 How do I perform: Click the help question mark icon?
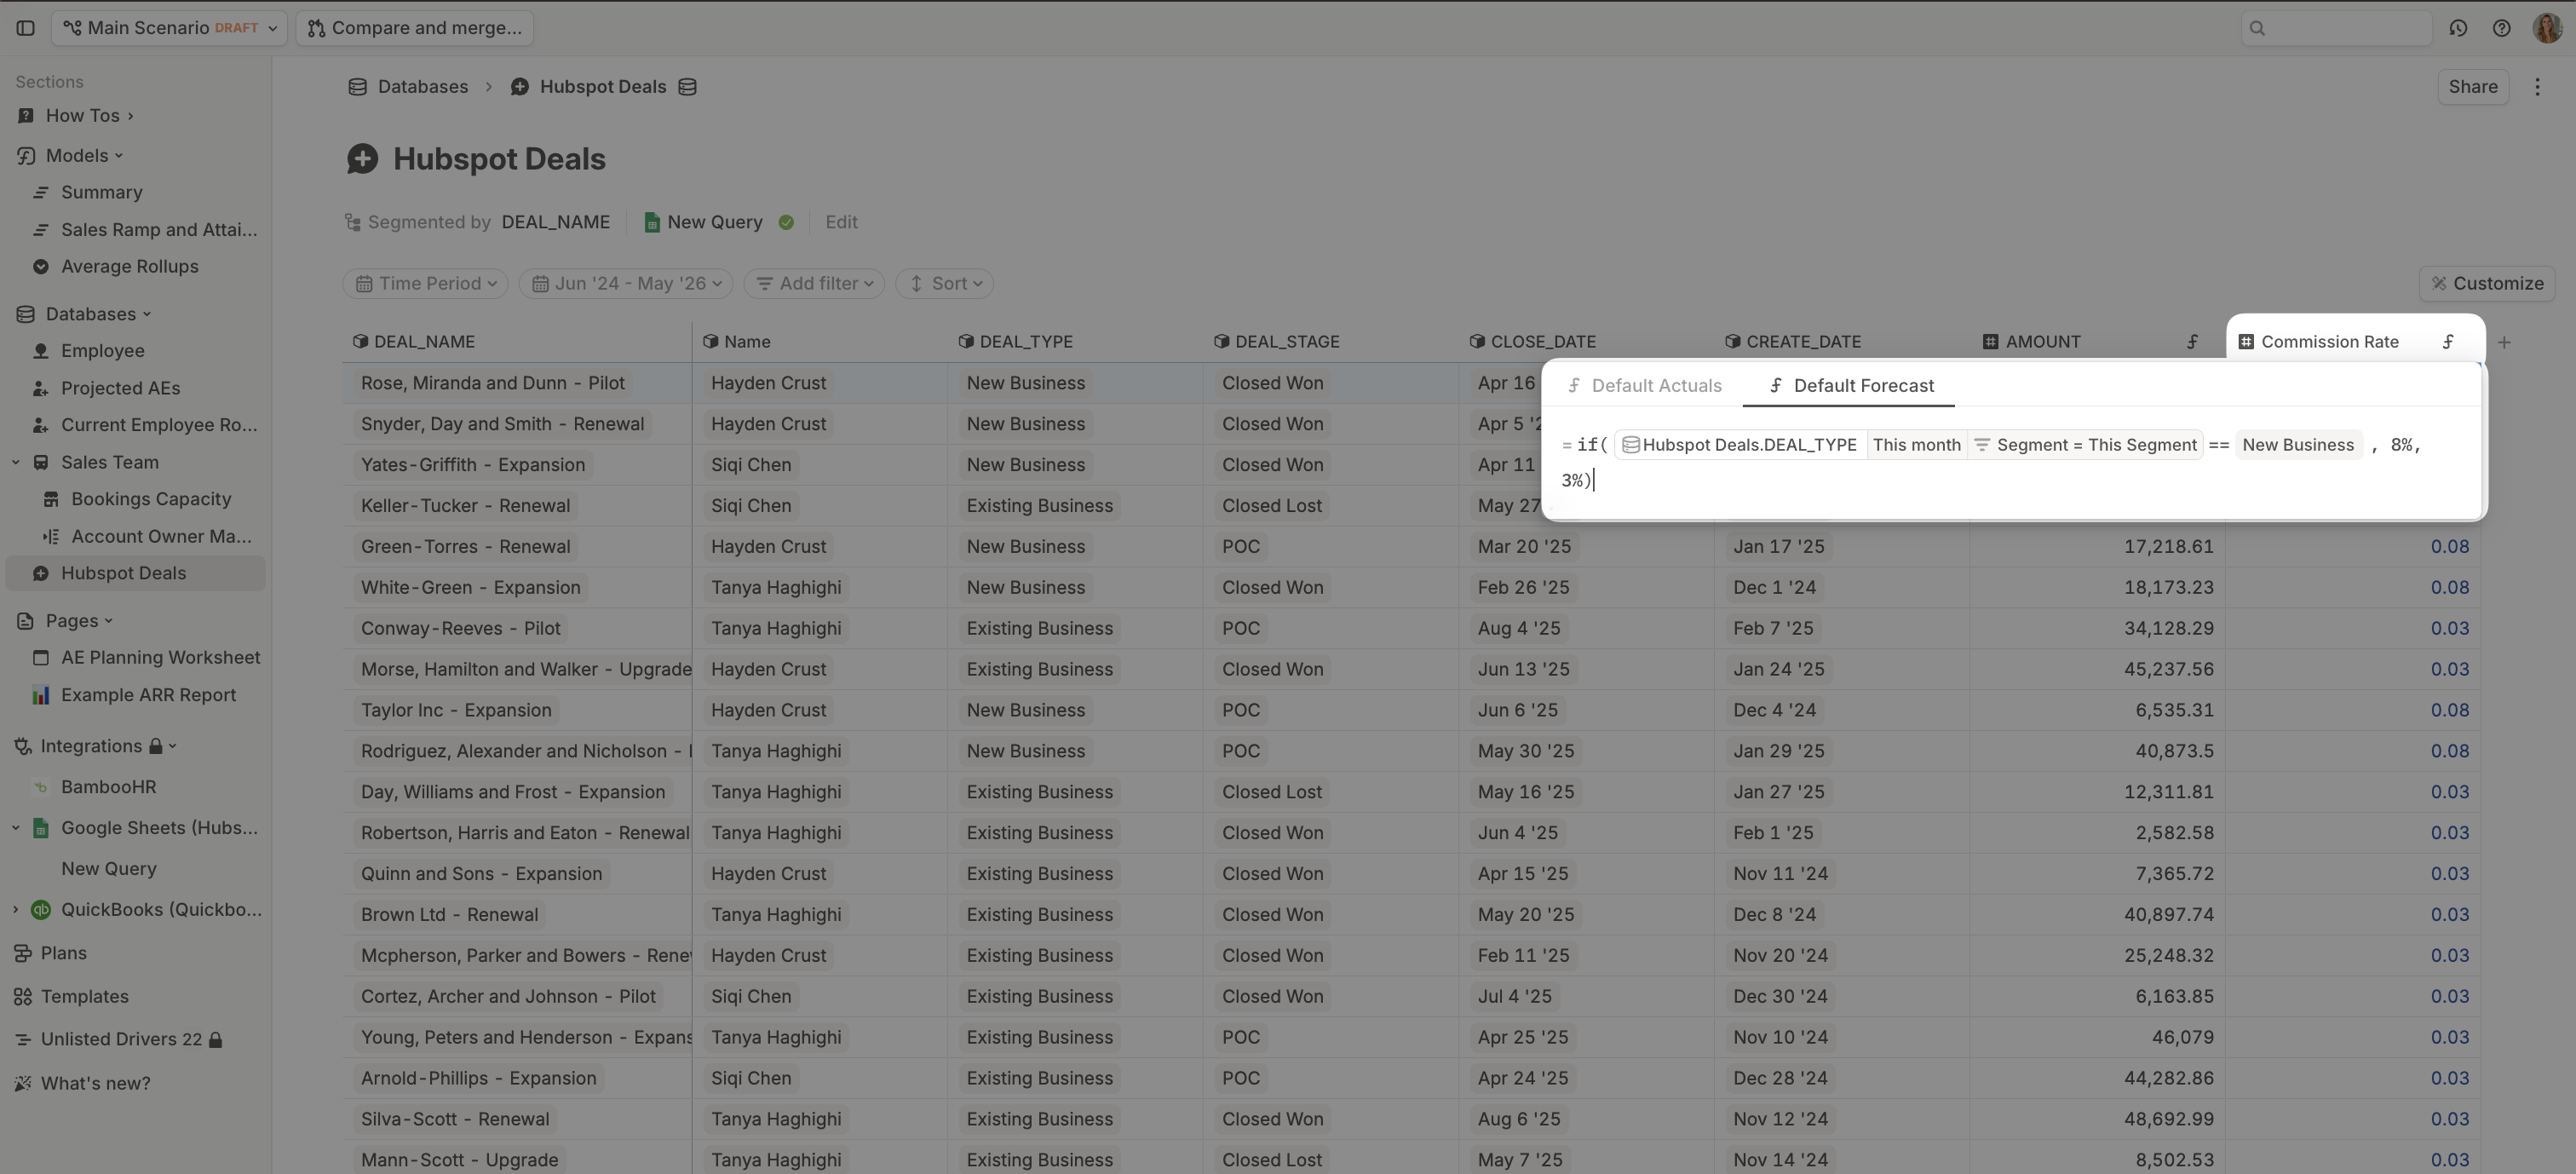2501,28
